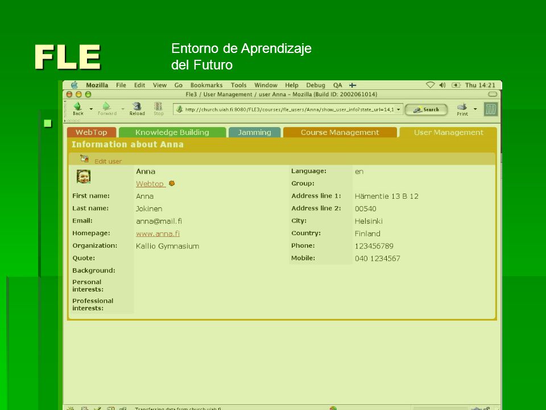Click the organization value Kallio Gymnasium
The width and height of the screenshot is (546, 410).
coord(167,246)
